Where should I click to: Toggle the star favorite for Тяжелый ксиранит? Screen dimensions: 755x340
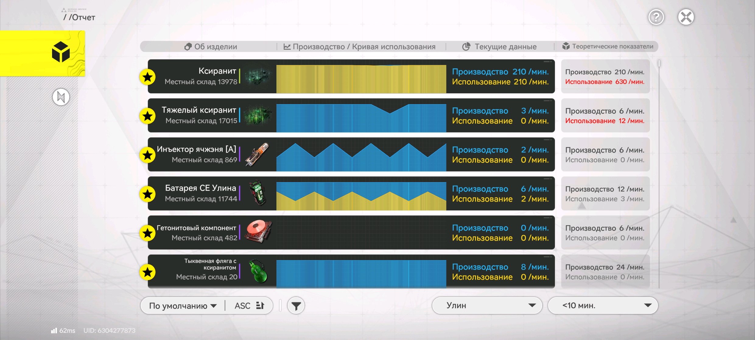[148, 116]
